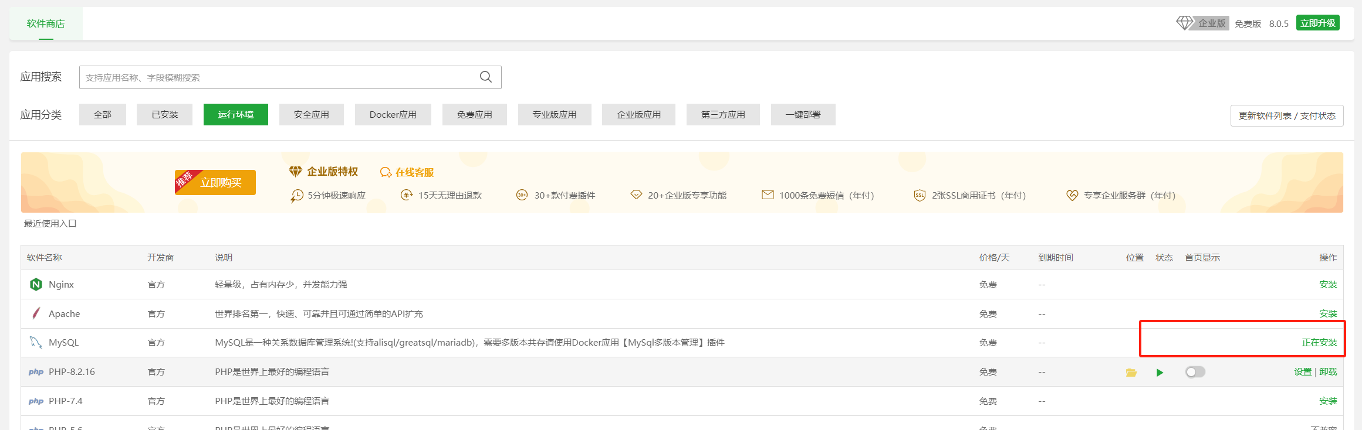
Task: Open the 软件商店 tab
Action: (x=46, y=23)
